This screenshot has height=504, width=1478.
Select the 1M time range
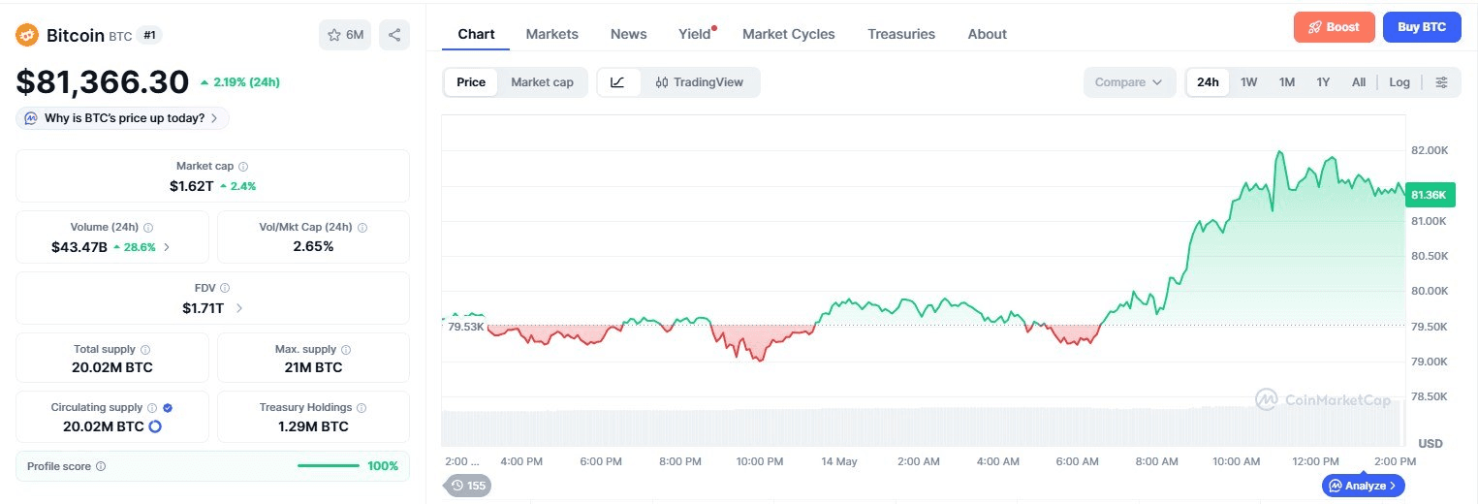pos(1287,82)
